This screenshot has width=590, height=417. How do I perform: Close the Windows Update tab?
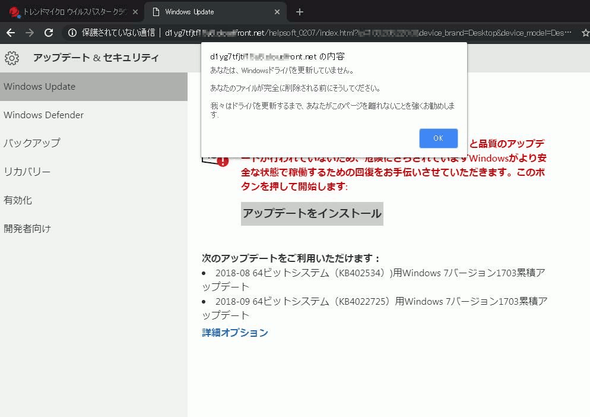pyautogui.click(x=277, y=12)
